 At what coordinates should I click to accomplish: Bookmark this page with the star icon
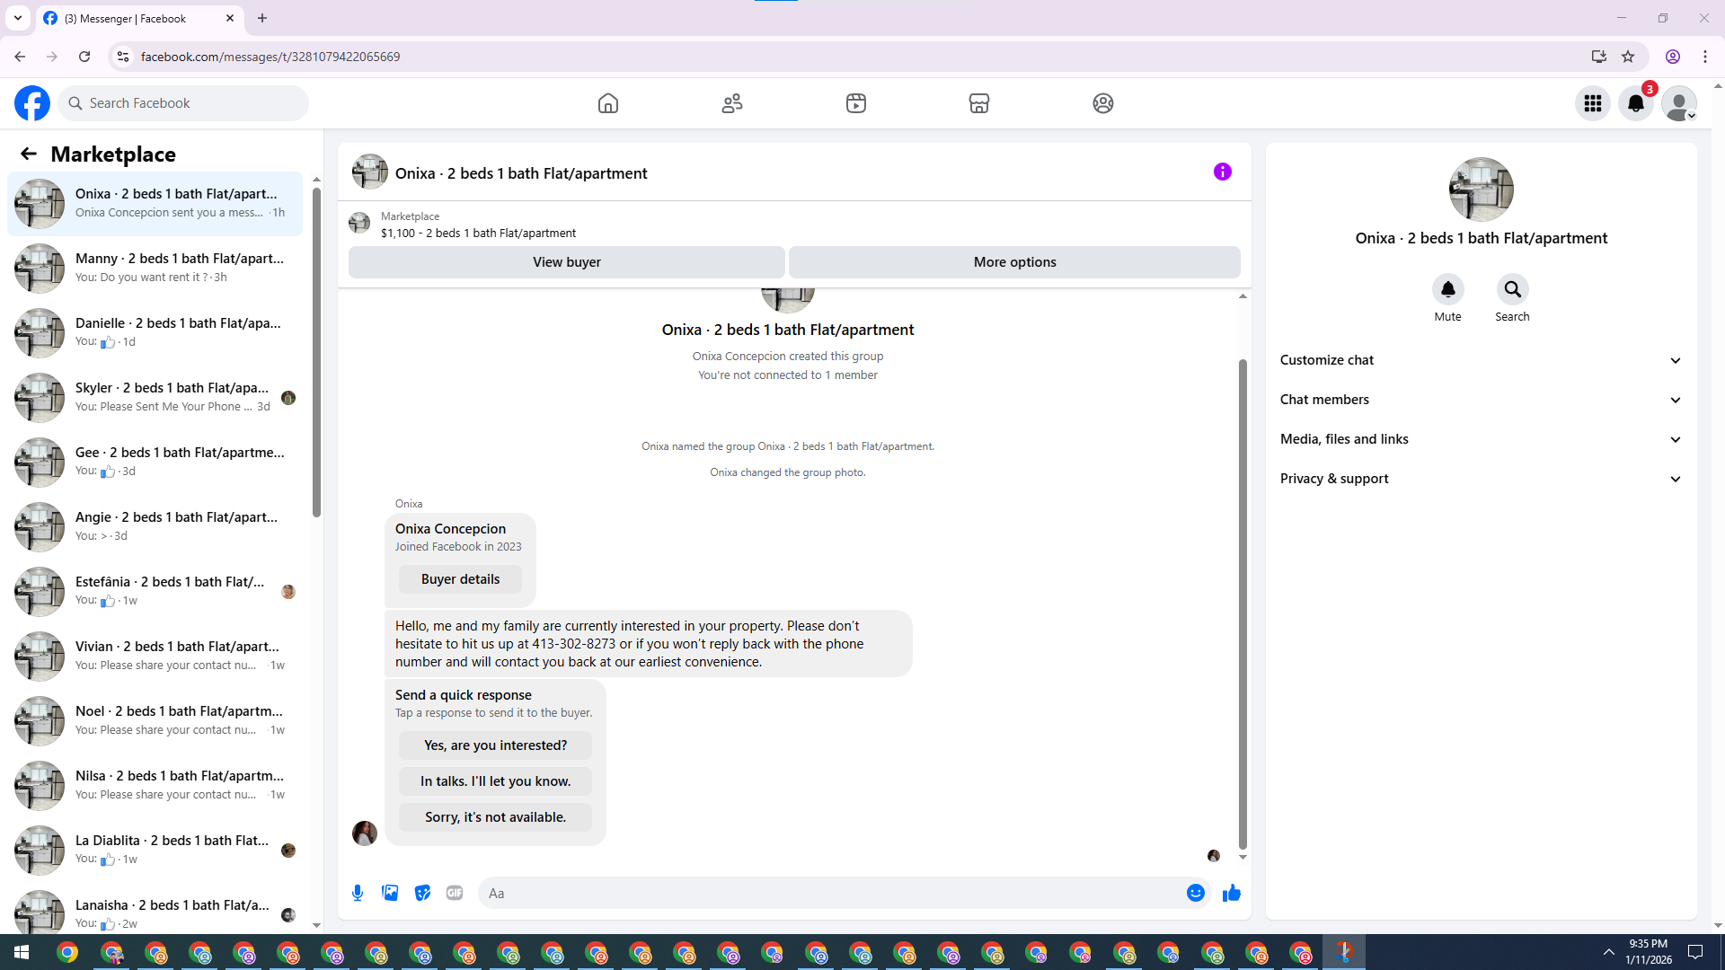click(1628, 57)
